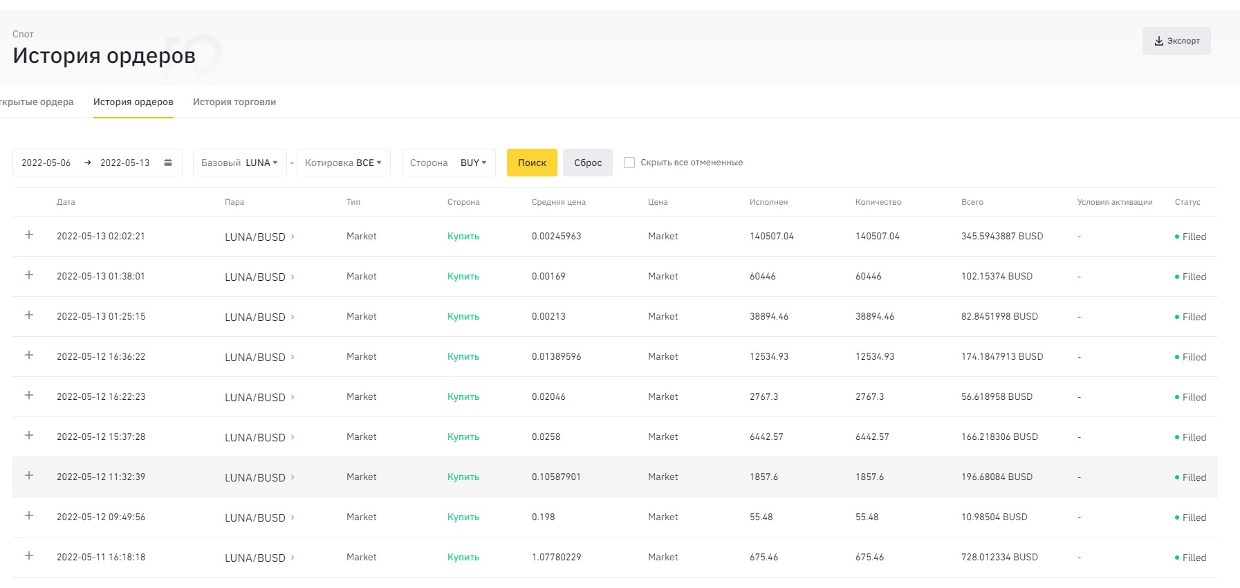The width and height of the screenshot is (1240, 588).
Task: Click the total 56.618958 BUSD
Action: point(997,396)
